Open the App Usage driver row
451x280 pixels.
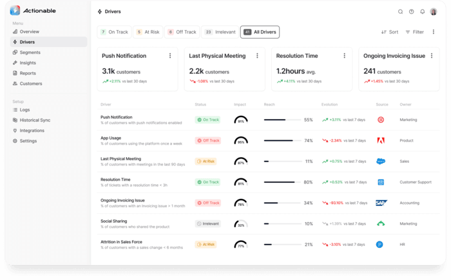tap(268, 140)
